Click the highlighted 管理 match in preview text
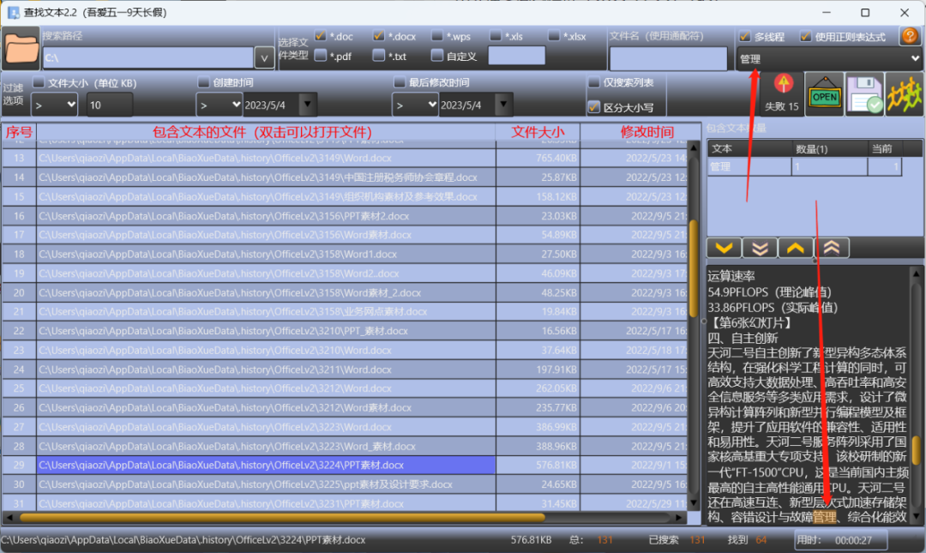 tap(825, 518)
